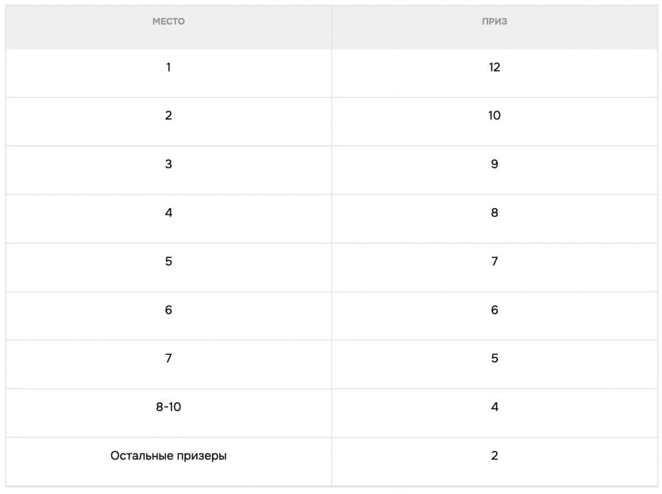Select prize value 7 in ПРИЗ column
Viewport: 662px width, 494px height.
(495, 261)
